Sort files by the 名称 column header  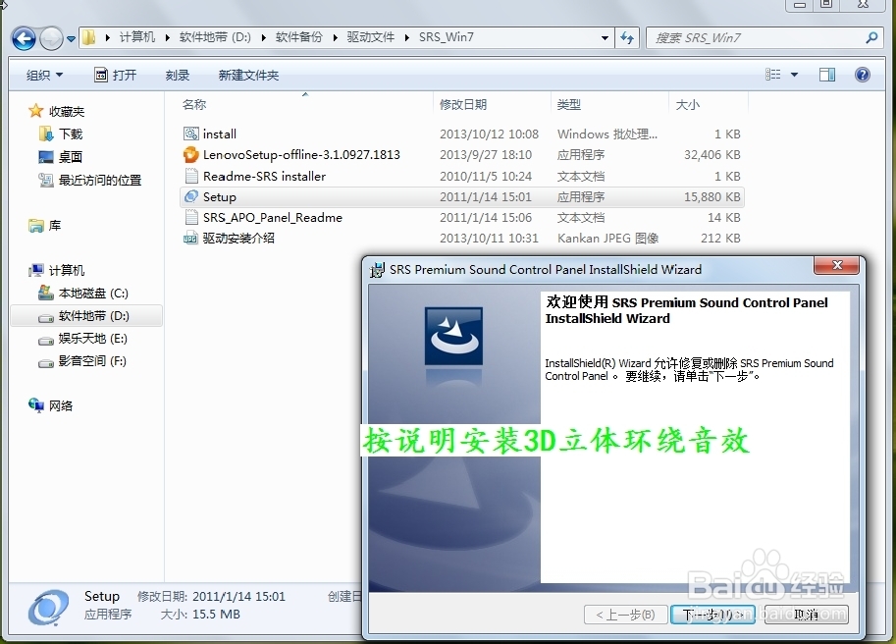(193, 104)
